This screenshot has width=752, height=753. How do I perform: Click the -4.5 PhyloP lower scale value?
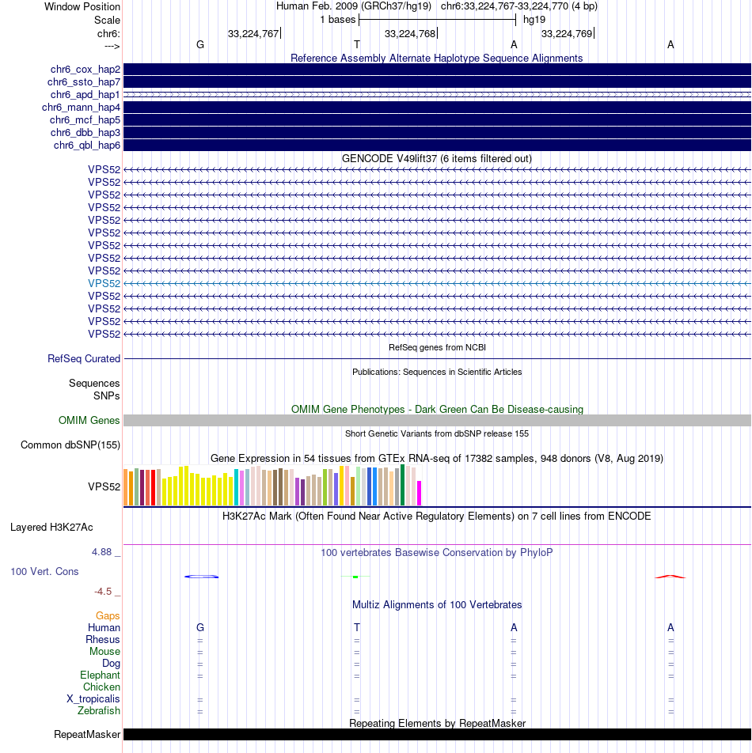pyautogui.click(x=103, y=592)
